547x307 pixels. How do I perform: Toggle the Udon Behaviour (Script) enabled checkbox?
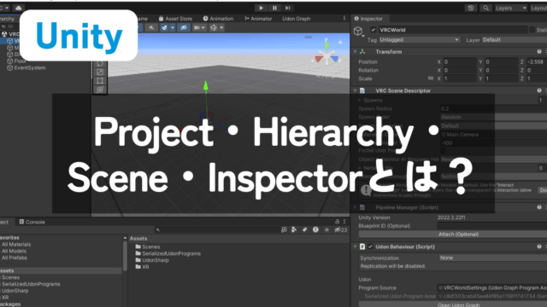click(370, 246)
